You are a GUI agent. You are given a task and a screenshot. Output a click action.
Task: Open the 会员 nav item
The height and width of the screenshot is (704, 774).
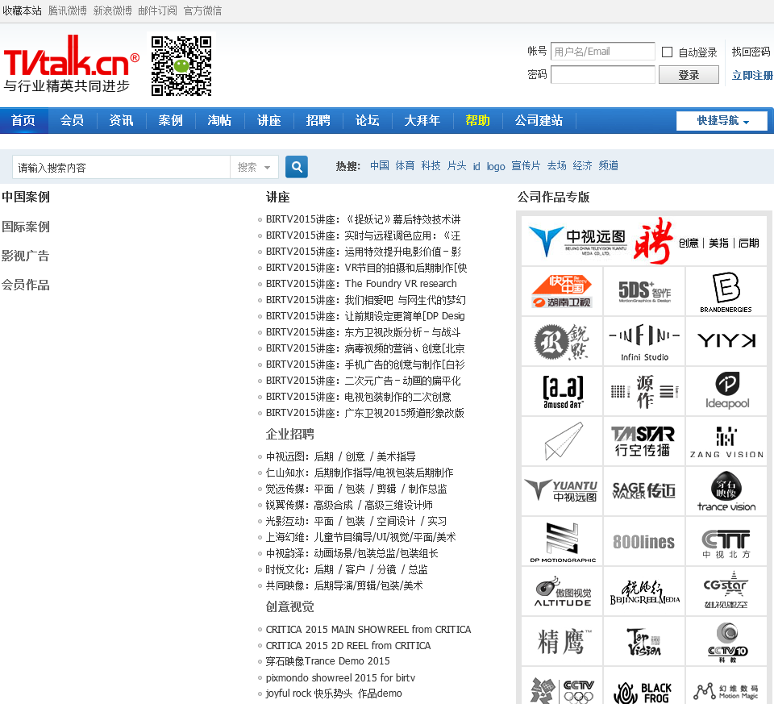pos(72,120)
